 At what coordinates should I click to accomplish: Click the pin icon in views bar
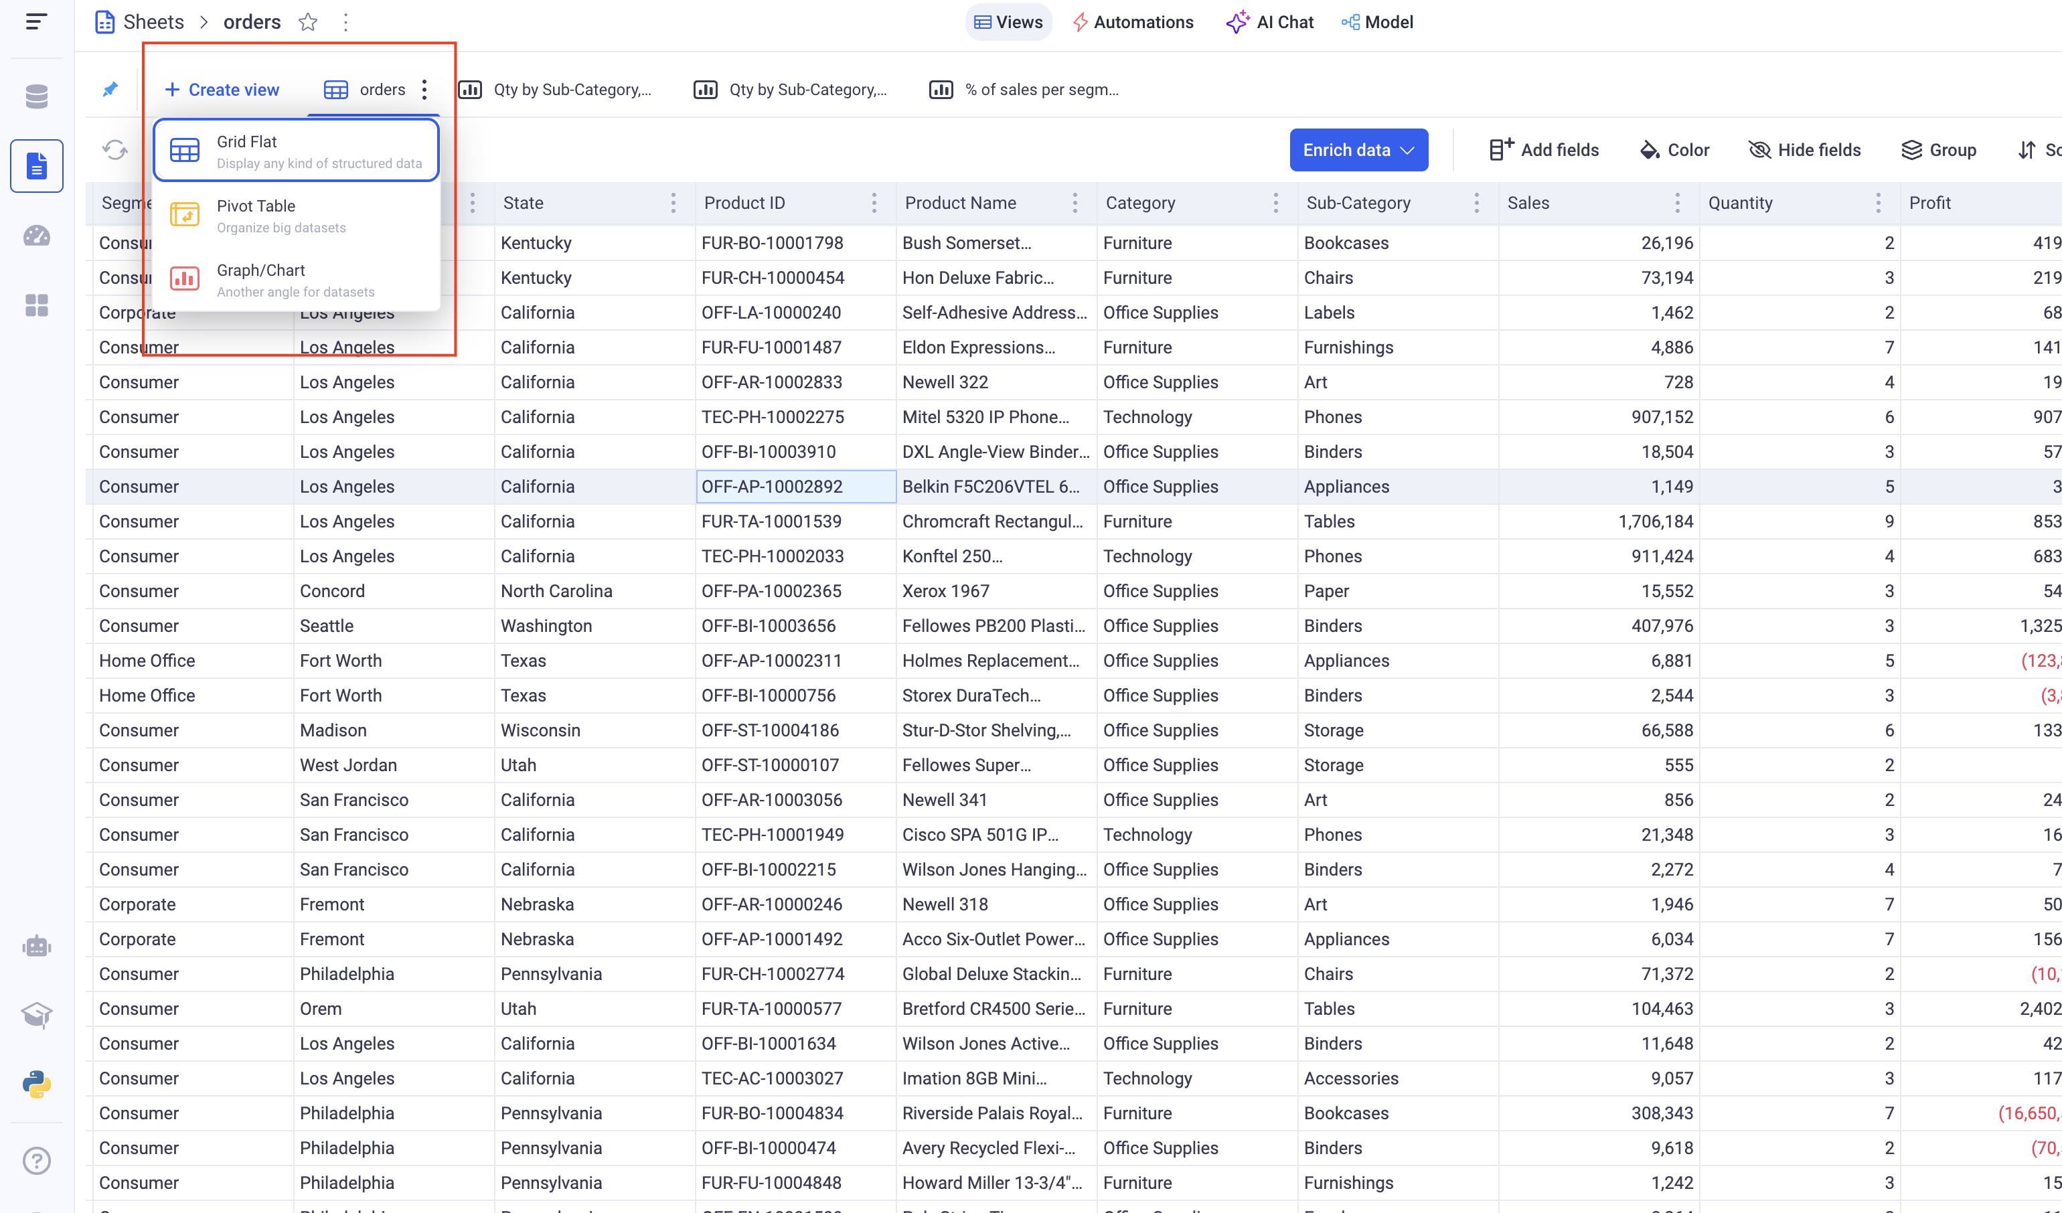tap(110, 89)
